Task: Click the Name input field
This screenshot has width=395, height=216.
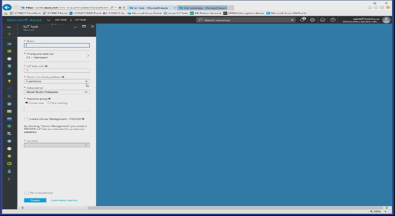Action: (x=57, y=45)
